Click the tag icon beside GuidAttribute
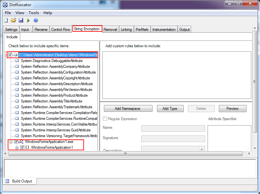This screenshot has width=260, height=194. [x=17, y=130]
